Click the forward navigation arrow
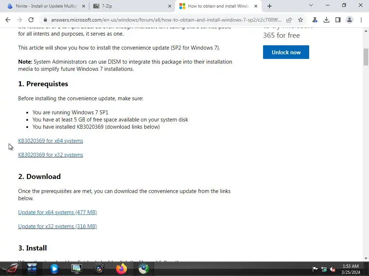This screenshot has height=276, width=369. click(19, 20)
